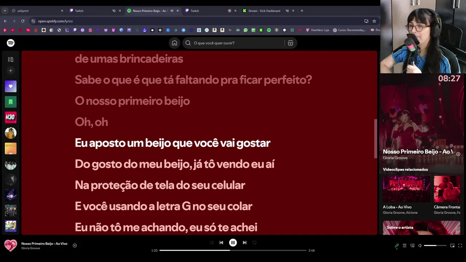Go to Spotify Home button

click(x=174, y=43)
